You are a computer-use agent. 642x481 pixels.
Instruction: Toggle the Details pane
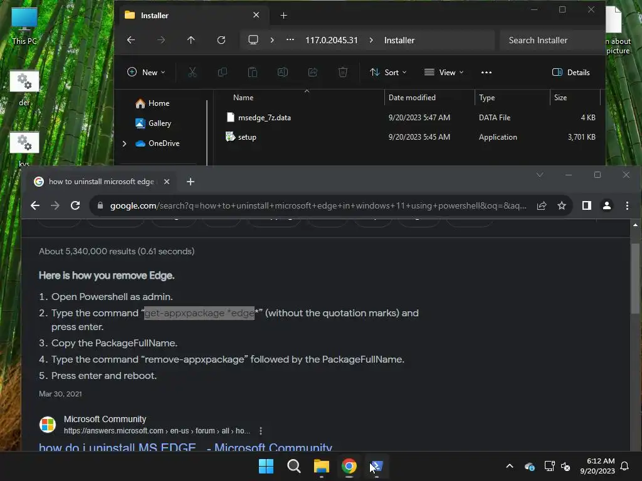(x=571, y=73)
